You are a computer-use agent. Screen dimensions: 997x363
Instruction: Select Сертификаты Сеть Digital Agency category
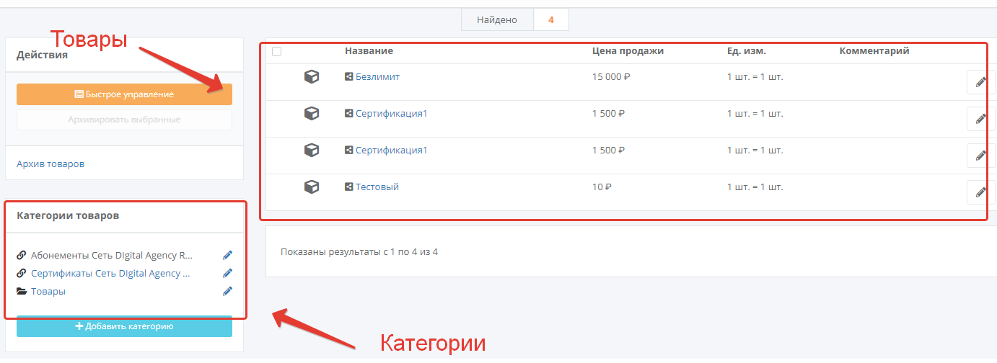point(110,273)
